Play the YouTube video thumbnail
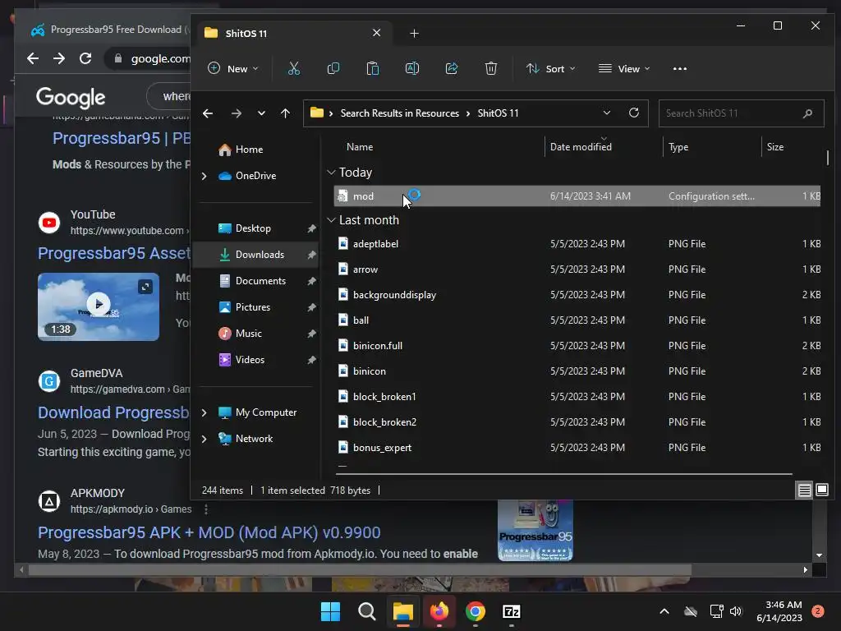 tap(99, 304)
